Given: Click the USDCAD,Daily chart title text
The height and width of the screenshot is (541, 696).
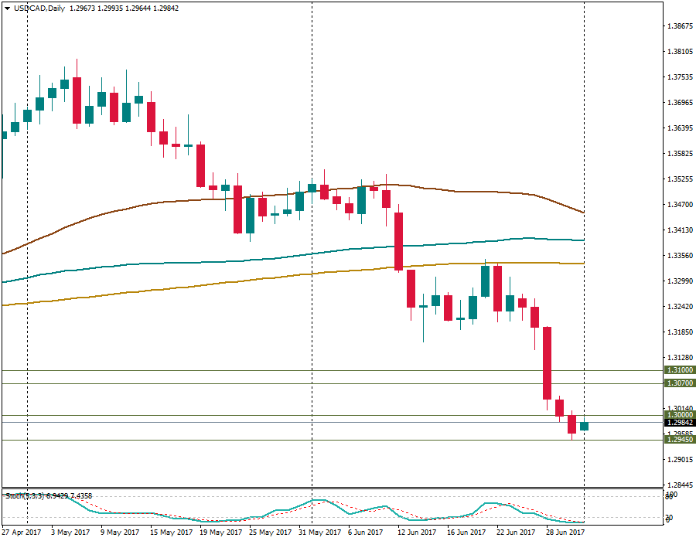Looking at the screenshot, I should (39, 9).
